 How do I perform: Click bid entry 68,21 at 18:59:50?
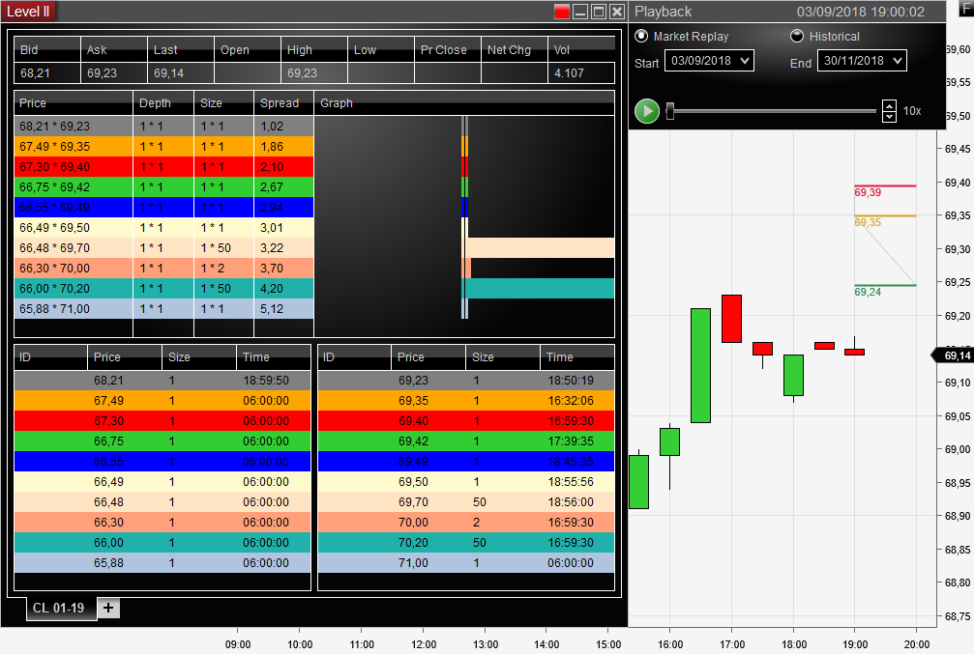(x=162, y=381)
